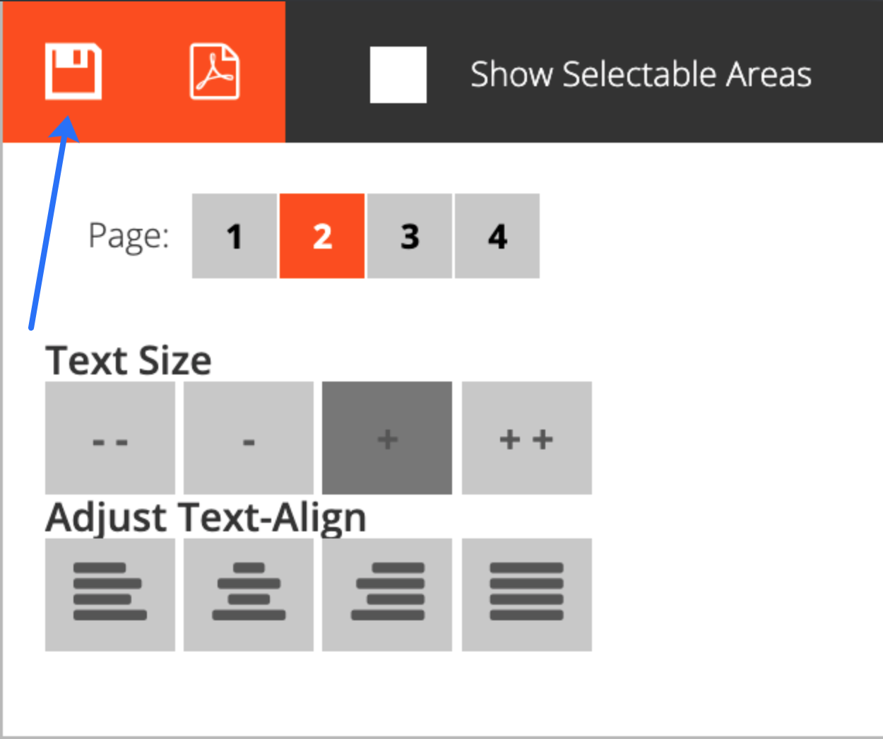Click the floppy disk save icon

(73, 71)
